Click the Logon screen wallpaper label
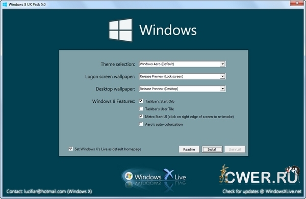Screen dimensions: 306x199 110,76
